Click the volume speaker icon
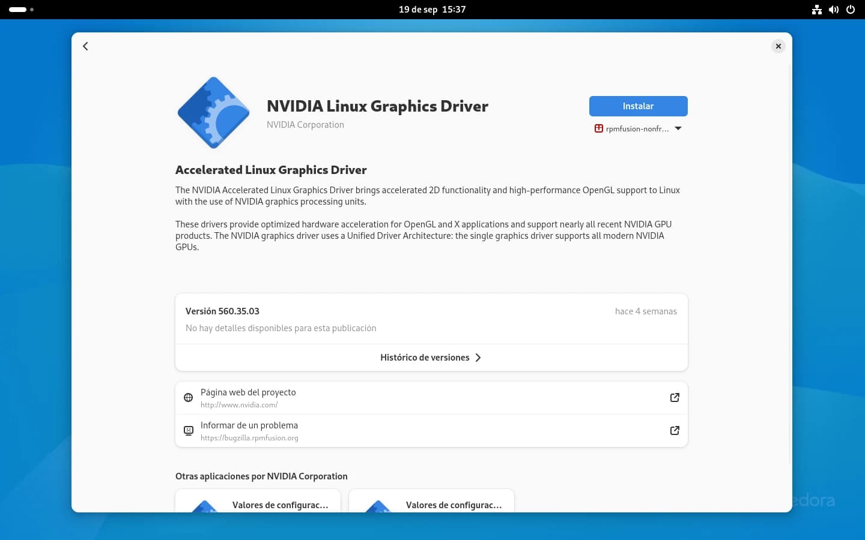Viewport: 865px width, 540px height. 833,10
